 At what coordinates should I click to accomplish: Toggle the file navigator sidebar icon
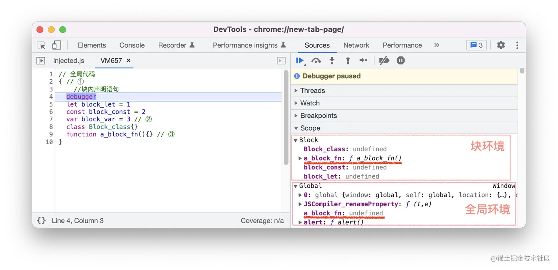tap(41, 60)
